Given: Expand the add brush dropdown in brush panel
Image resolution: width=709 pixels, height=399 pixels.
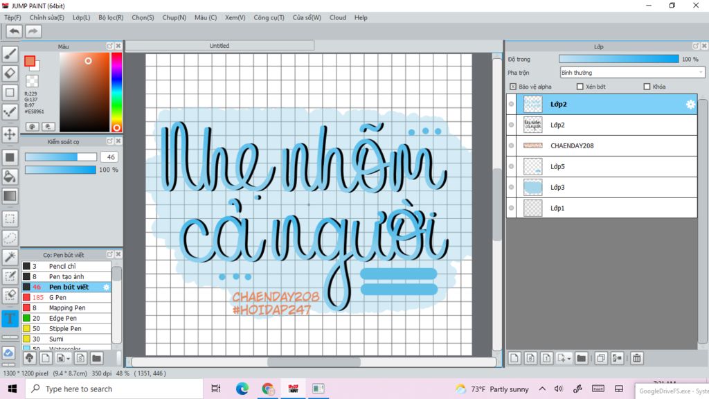Looking at the screenshot, I should tap(68, 358).
